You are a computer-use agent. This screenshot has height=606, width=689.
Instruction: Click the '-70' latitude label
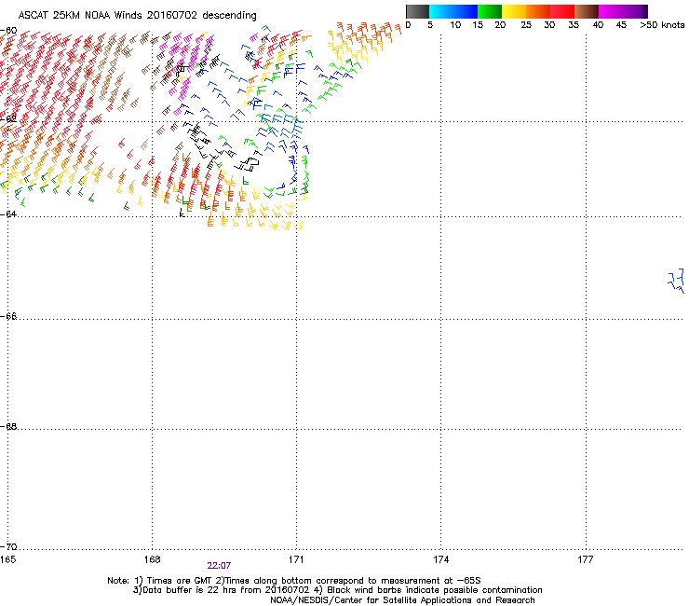[8, 546]
